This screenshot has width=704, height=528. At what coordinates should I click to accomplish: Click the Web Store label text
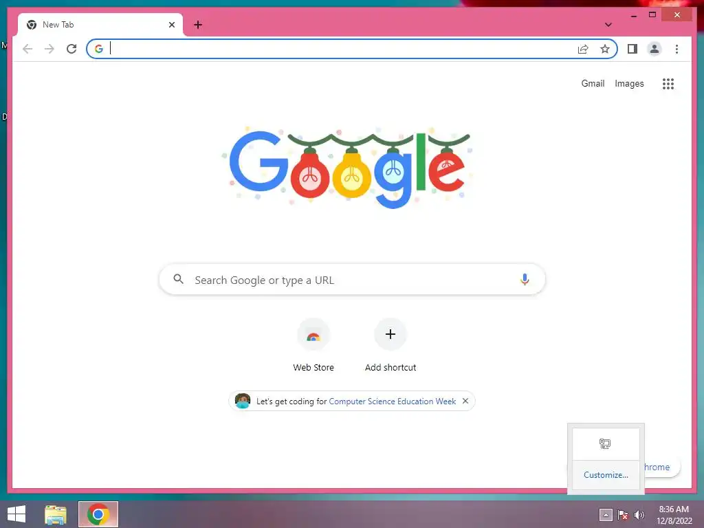pyautogui.click(x=313, y=367)
